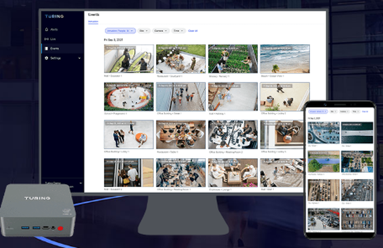
Task: Open the Time filter dropdown on monitor
Action: (x=178, y=31)
